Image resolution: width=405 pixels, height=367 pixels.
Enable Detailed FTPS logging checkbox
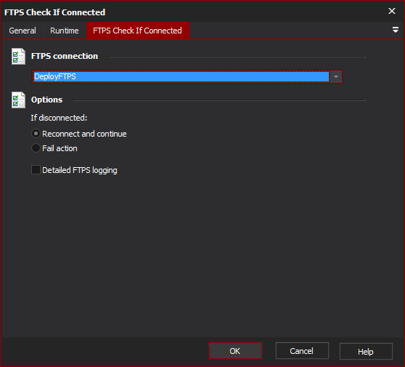[36, 170]
